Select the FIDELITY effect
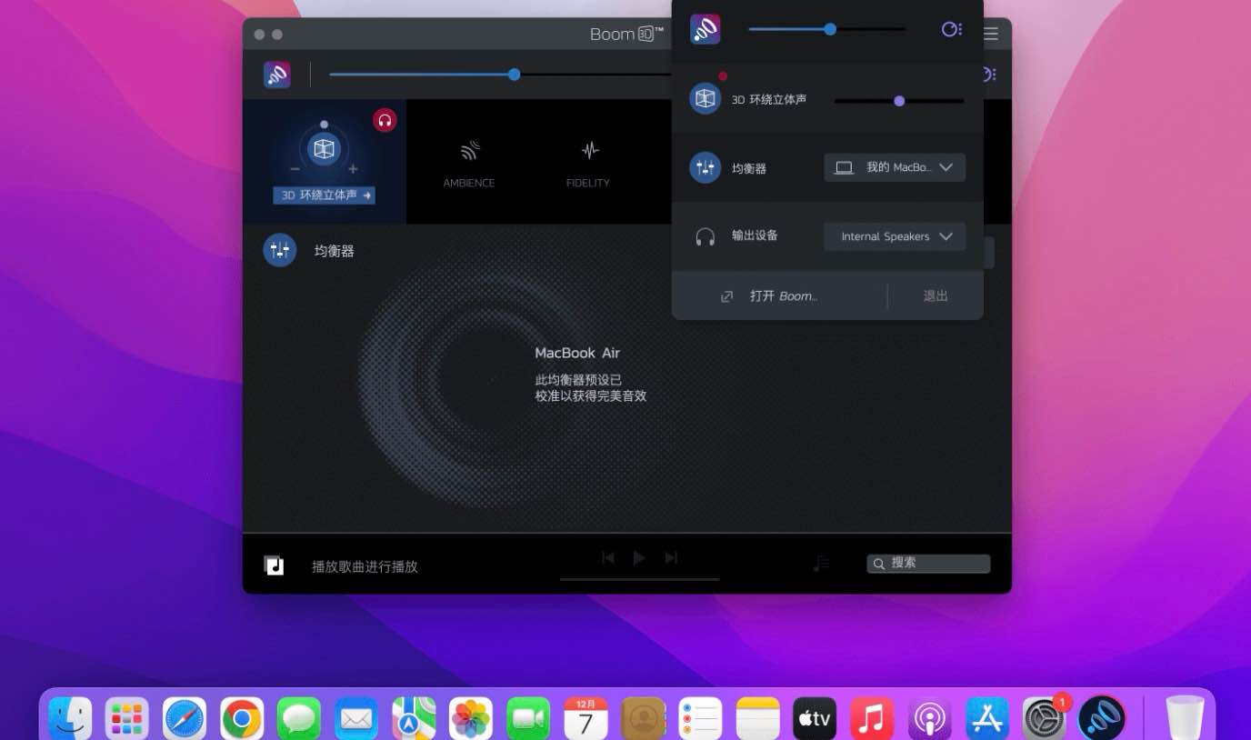This screenshot has height=740, width=1251. (x=588, y=164)
